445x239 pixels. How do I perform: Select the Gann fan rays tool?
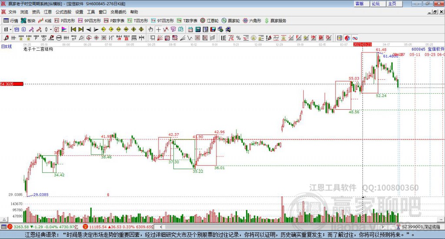point(160,38)
